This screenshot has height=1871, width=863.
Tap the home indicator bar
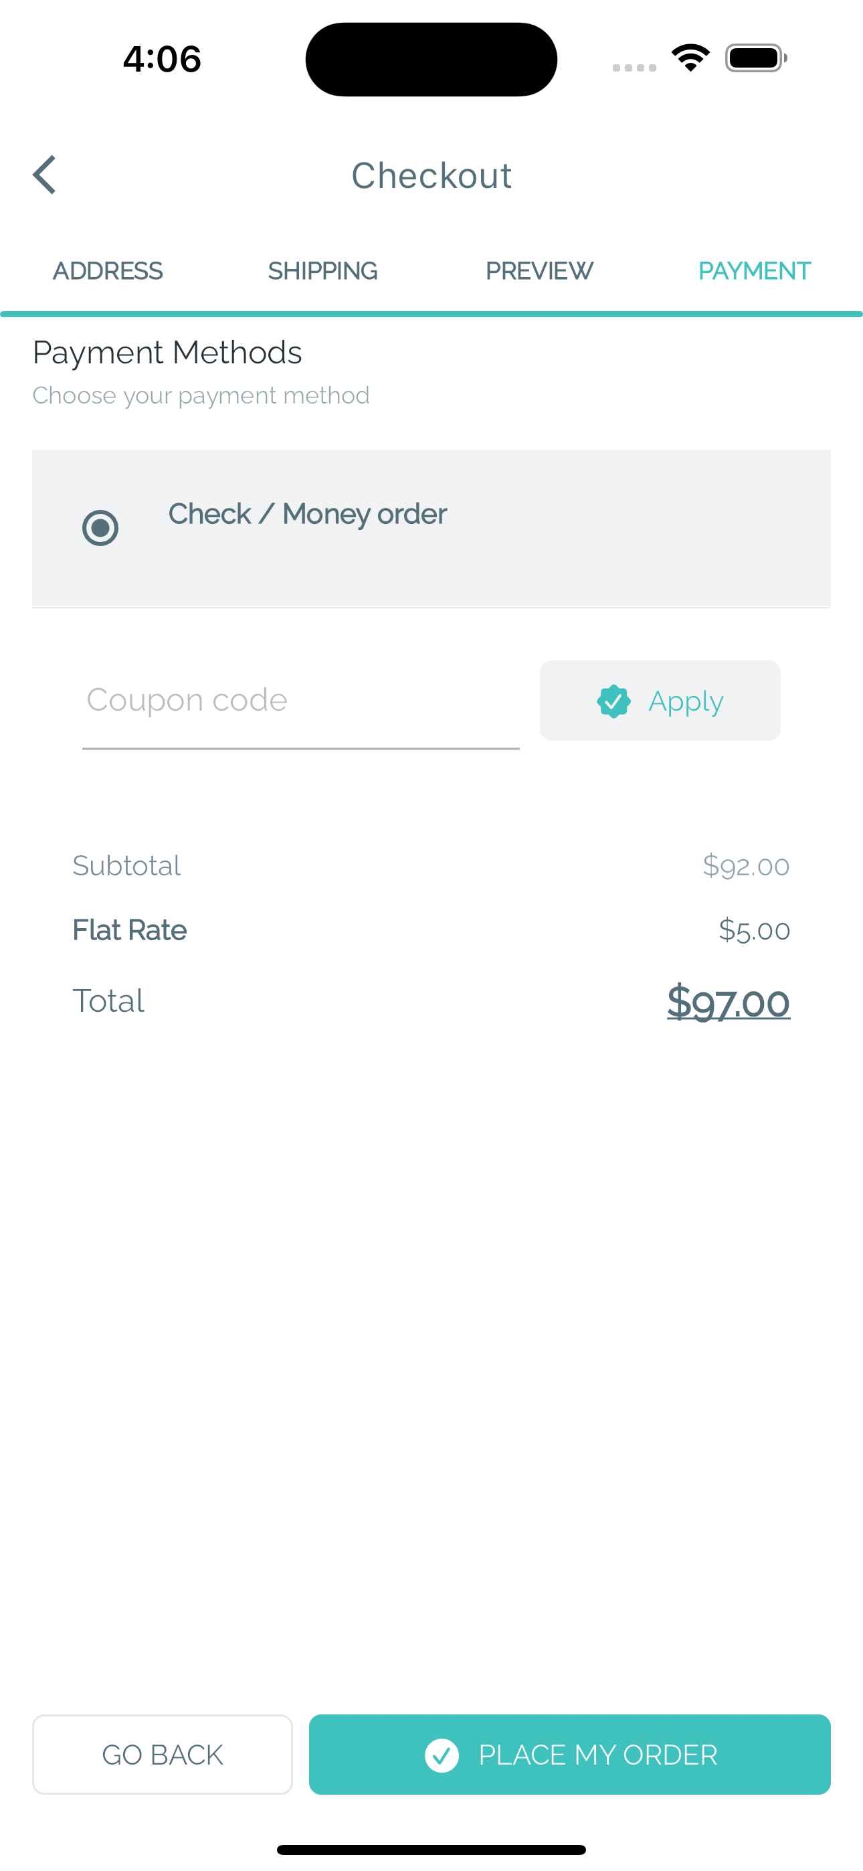[431, 1849]
